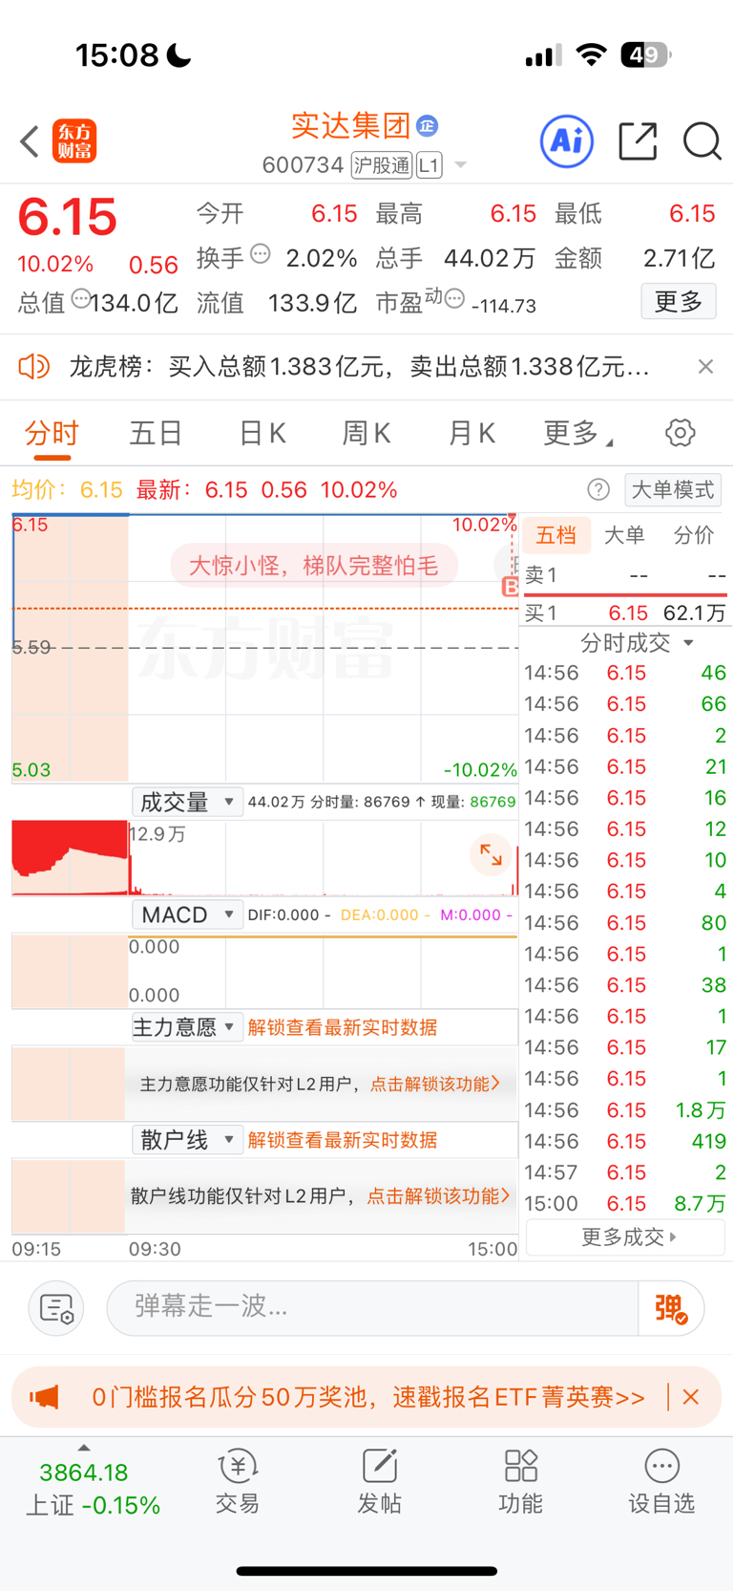Viewport: 734px width, 1591px height.
Task: Open 更多成交 link
Action: tap(625, 1237)
